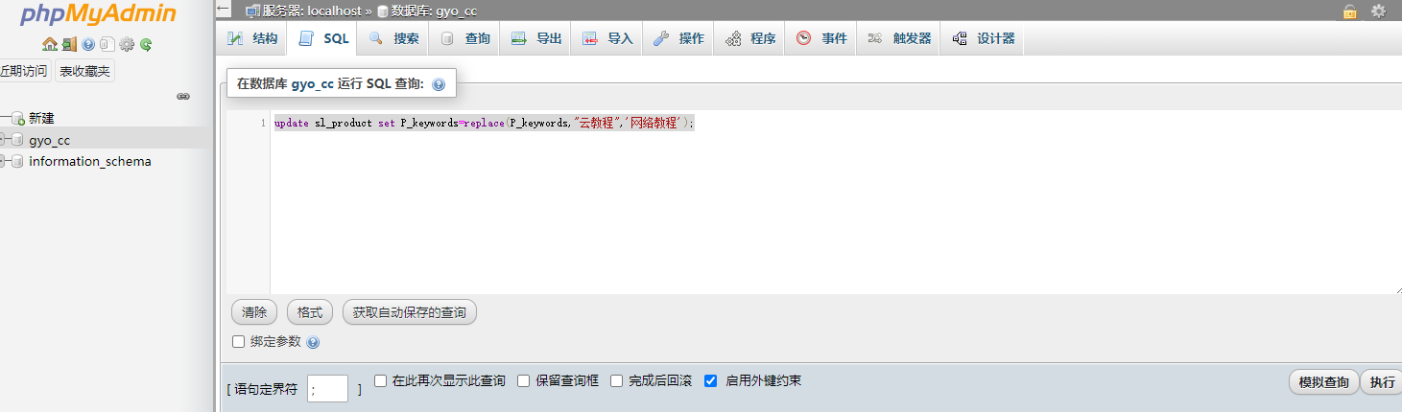Enable the 绑定参数 checkbox

(x=239, y=342)
